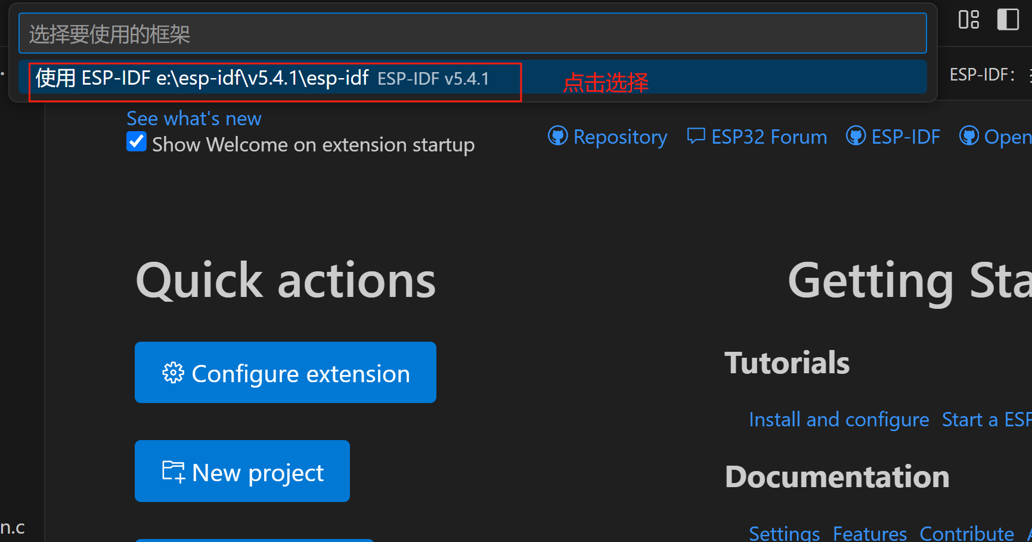Click the GitHub icon beside the ESP-IDF link
This screenshot has width=1032, height=542.
856,136
